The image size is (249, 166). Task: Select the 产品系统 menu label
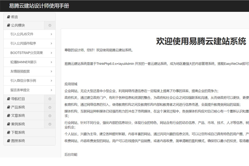[18, 107]
